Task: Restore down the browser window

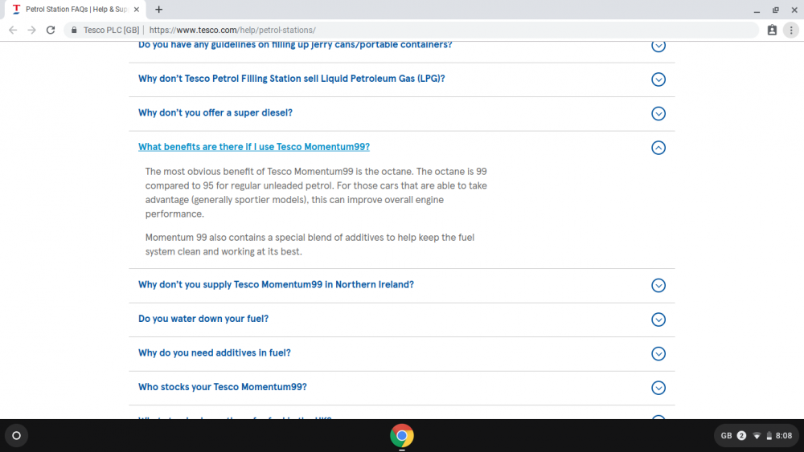Action: (775, 10)
